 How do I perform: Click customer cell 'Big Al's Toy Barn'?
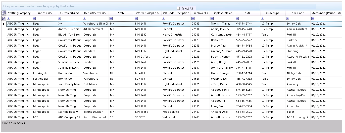click(70, 35)
